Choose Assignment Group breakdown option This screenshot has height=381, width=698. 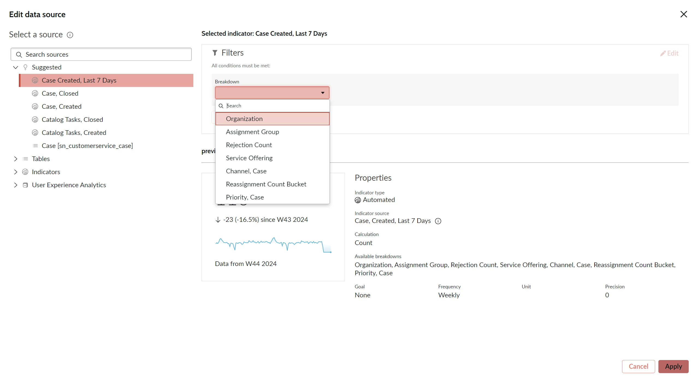pyautogui.click(x=272, y=132)
